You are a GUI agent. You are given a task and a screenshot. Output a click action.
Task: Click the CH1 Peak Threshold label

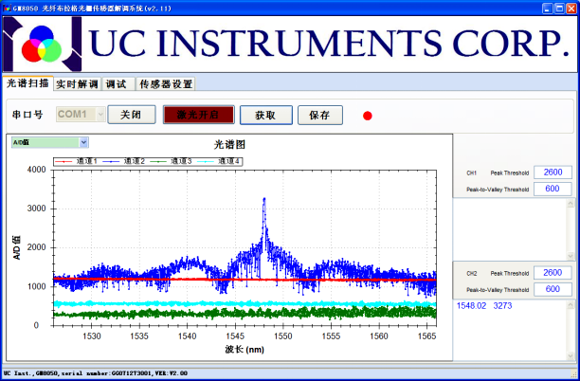click(x=510, y=173)
